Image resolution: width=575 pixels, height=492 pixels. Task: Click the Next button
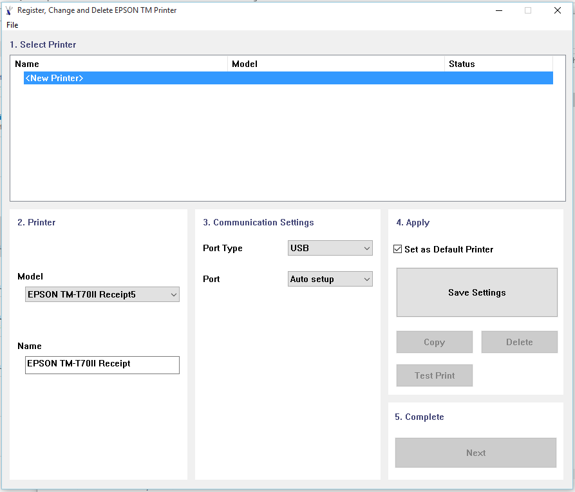pos(476,453)
